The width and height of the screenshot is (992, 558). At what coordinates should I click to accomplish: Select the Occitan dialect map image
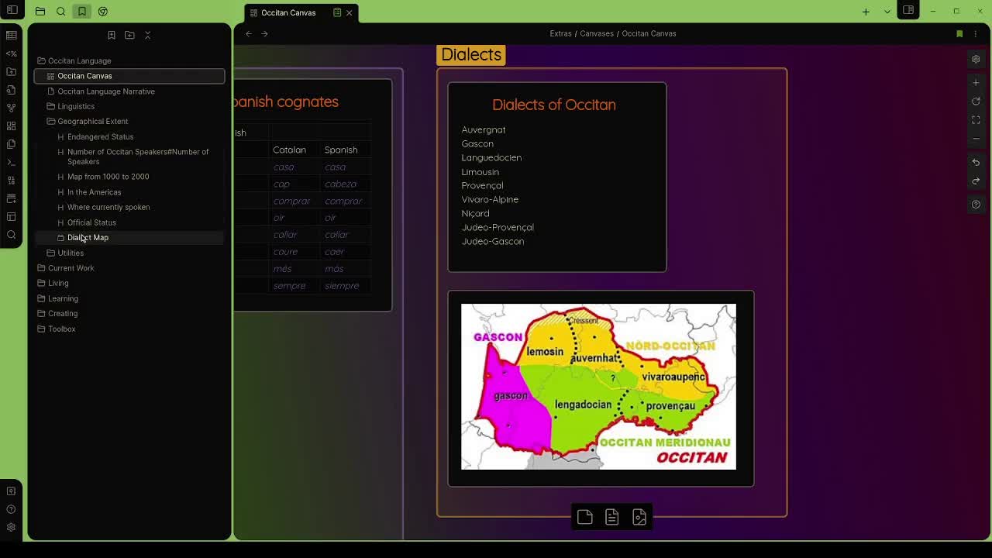coord(598,387)
